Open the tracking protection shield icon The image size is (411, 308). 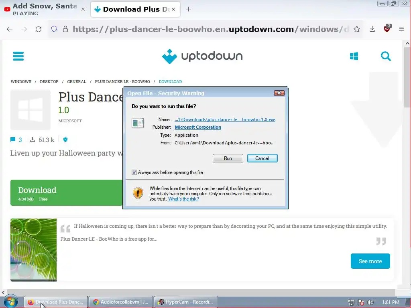[54, 29]
